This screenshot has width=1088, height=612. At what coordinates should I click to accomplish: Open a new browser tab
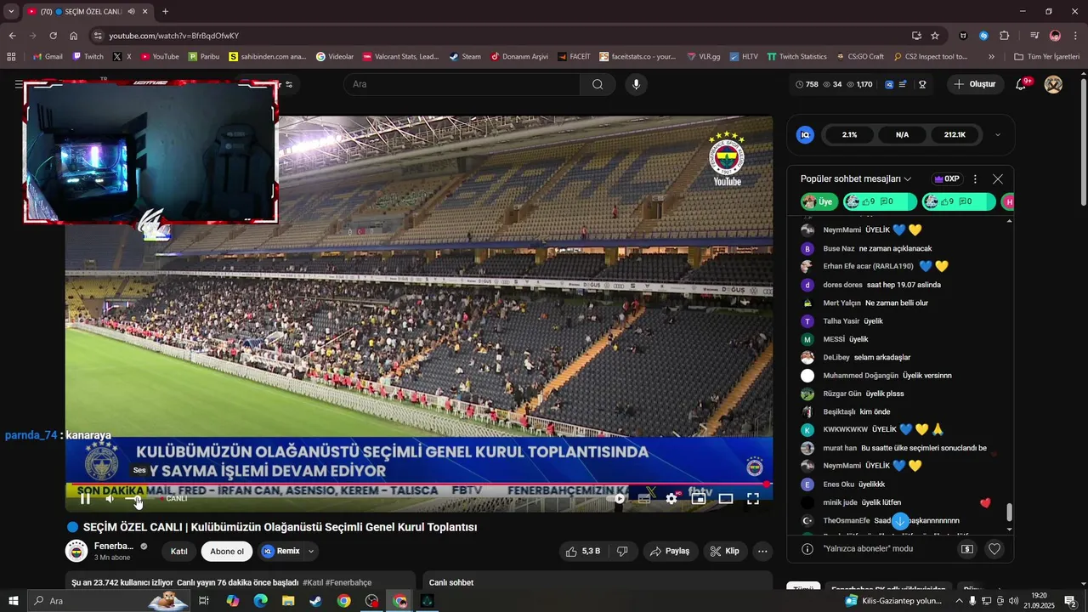point(165,12)
